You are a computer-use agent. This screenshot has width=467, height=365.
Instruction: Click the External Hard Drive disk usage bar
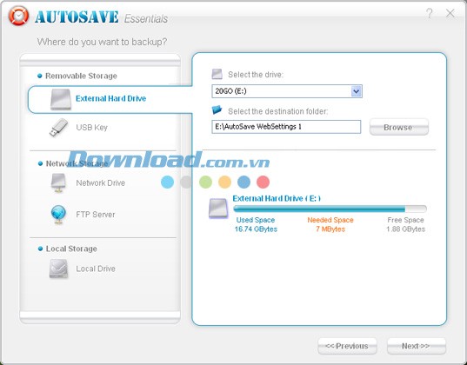(330, 209)
